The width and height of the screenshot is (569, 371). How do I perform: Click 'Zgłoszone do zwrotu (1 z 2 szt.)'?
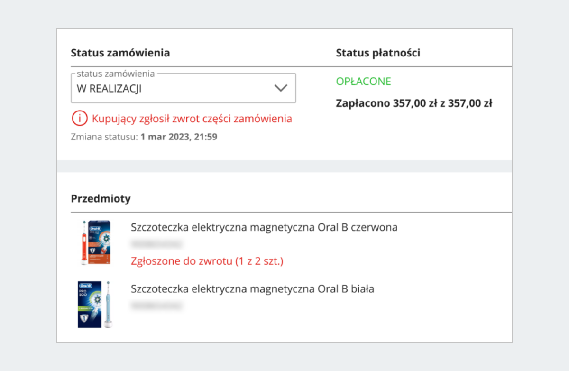click(x=207, y=261)
